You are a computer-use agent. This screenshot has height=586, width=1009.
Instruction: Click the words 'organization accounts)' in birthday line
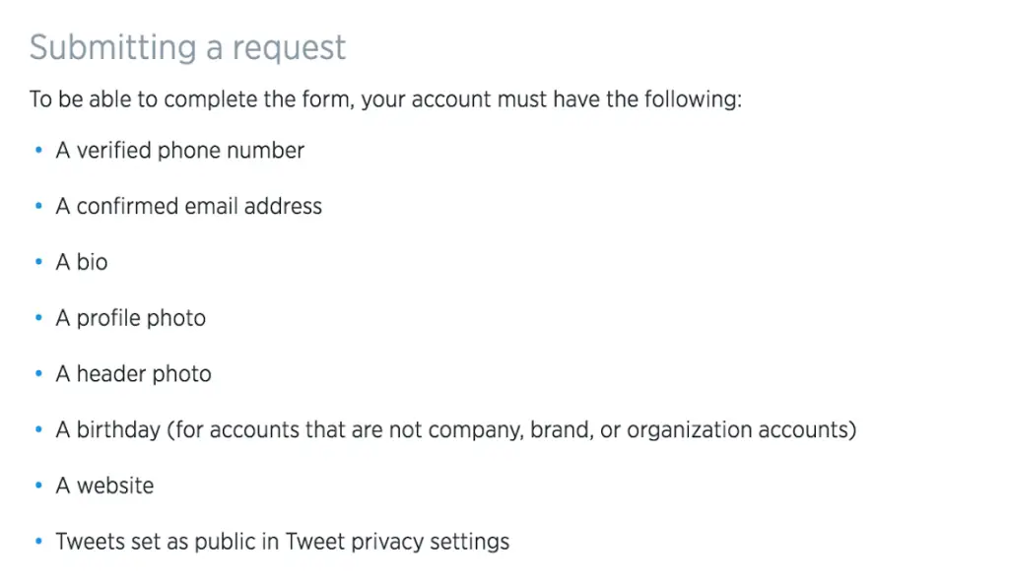[742, 429]
